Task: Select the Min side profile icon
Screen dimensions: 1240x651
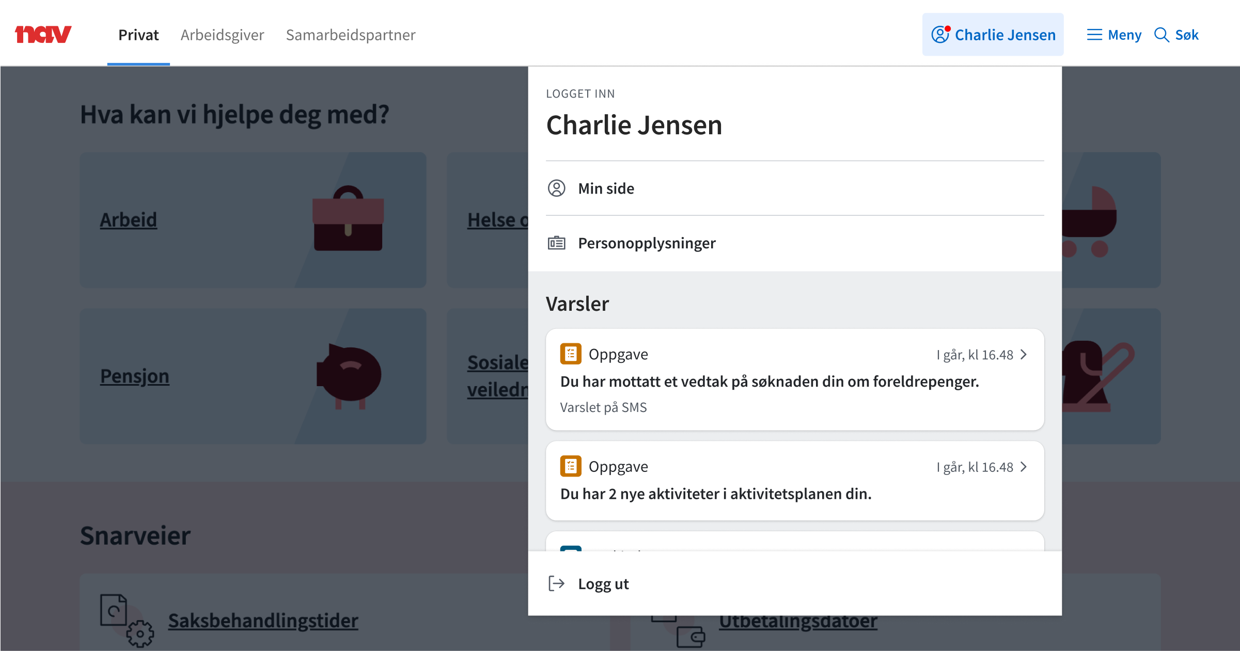Action: point(556,188)
